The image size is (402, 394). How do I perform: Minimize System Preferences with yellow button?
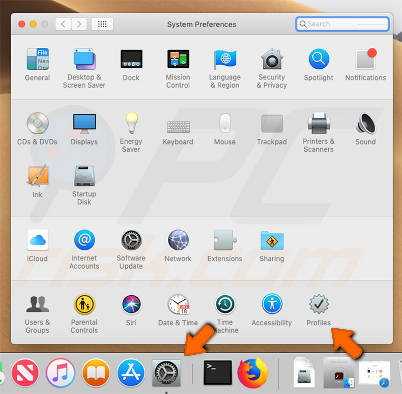[33, 24]
